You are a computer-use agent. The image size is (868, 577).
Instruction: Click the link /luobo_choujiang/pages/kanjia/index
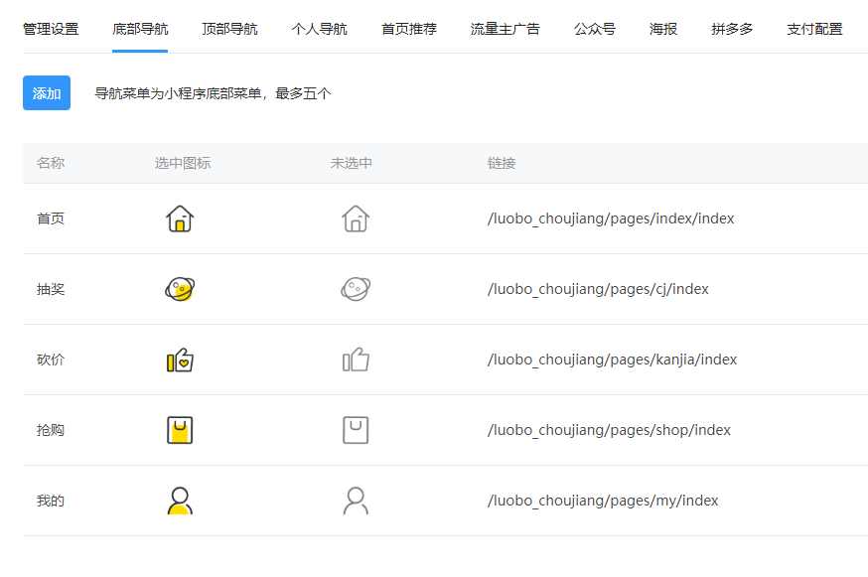pos(612,360)
